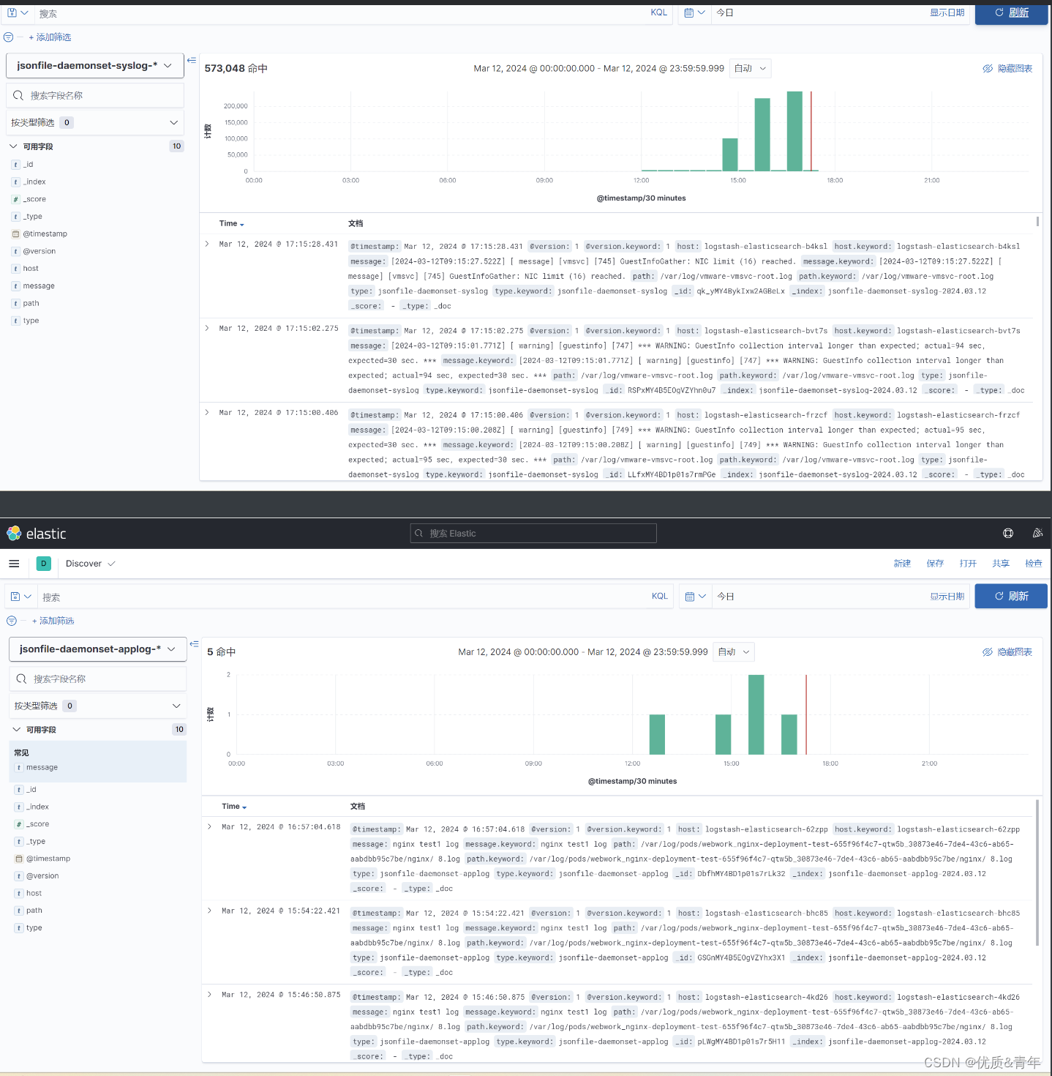Select message field under popular in applog sidebar

(42, 768)
